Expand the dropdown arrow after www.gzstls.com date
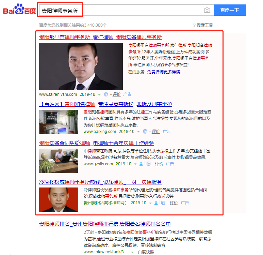The width and height of the screenshot is (263, 255). click(135, 164)
